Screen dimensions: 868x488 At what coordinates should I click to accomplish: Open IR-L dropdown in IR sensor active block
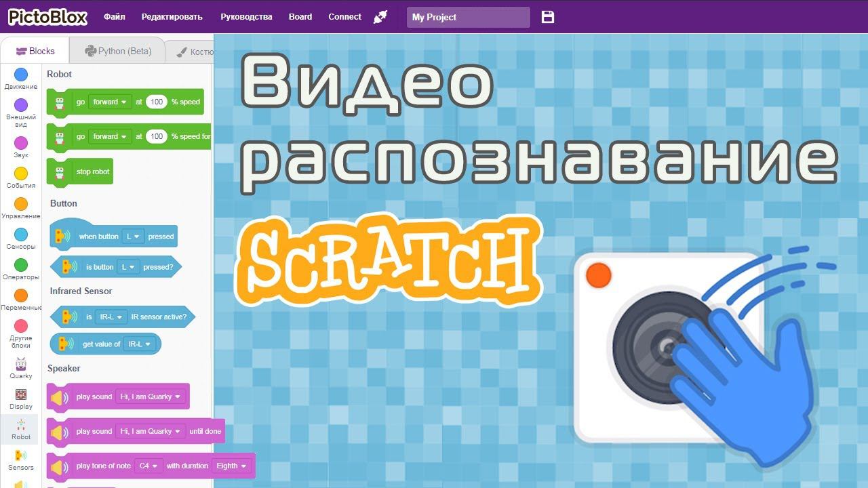(x=111, y=317)
